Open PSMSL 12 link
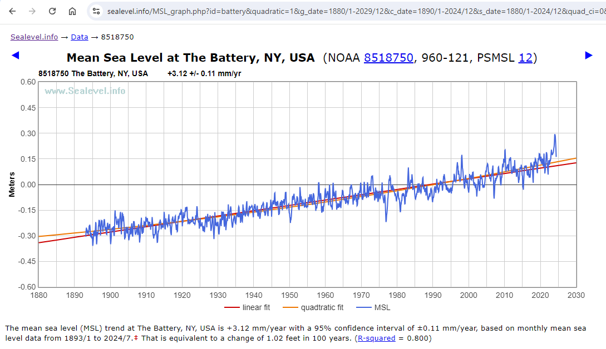The image size is (606, 349). click(x=525, y=58)
